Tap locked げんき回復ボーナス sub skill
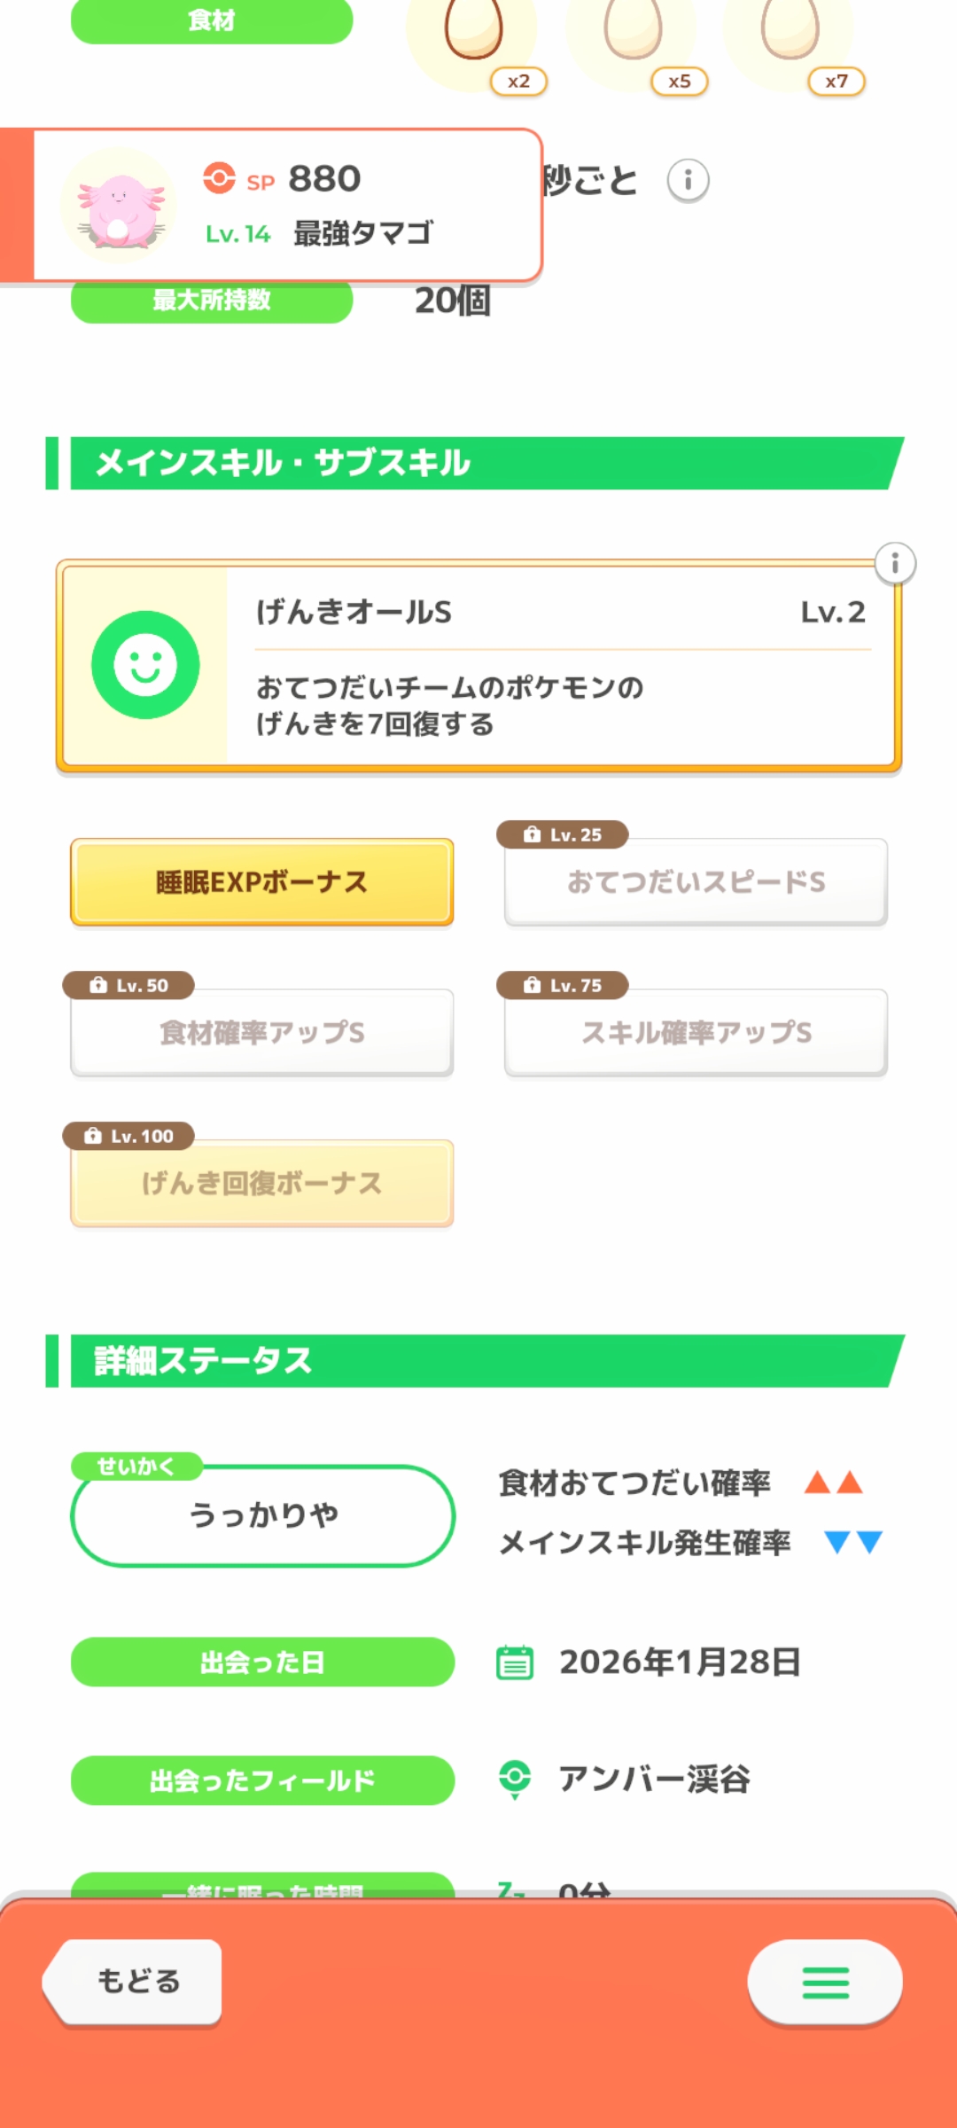Screen dimensions: 957x2128 click(262, 1184)
